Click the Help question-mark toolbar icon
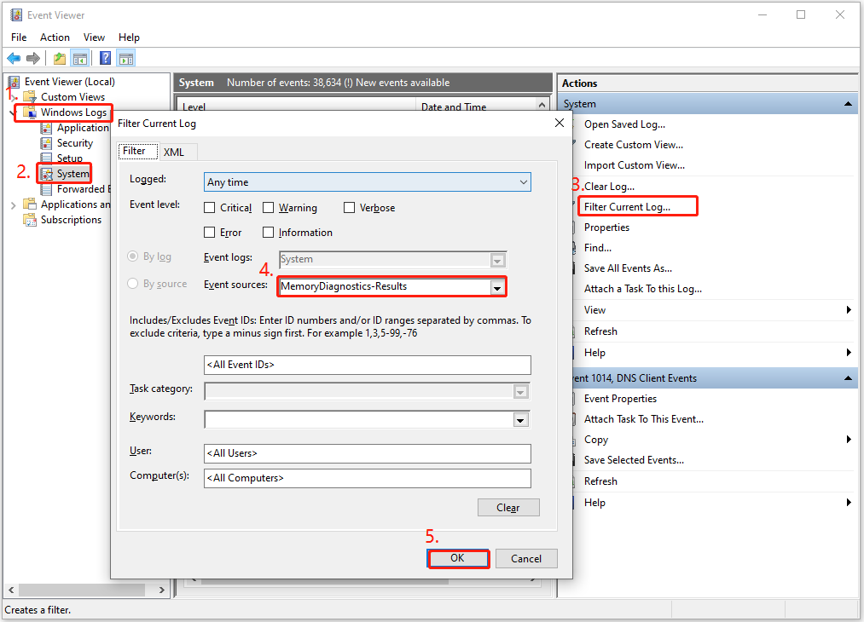This screenshot has width=864, height=622. [104, 58]
